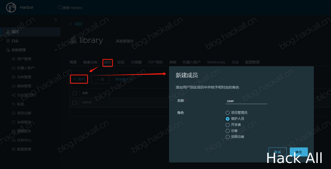Click the 项目定额 gauge icon
This screenshot has height=169, width=331.
pyautogui.click(x=14, y=113)
